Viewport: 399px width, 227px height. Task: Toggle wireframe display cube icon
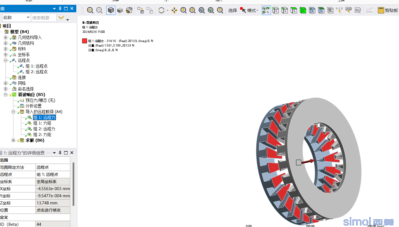point(129,10)
